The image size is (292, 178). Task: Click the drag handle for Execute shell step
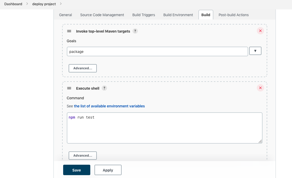(x=69, y=88)
